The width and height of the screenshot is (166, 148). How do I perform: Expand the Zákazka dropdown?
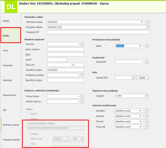[x=147, y=116]
